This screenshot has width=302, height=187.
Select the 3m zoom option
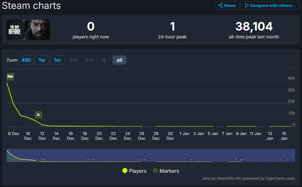[x=73, y=60]
